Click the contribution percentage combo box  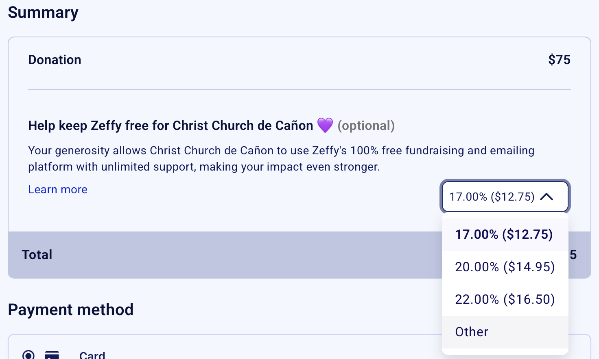pos(492,197)
